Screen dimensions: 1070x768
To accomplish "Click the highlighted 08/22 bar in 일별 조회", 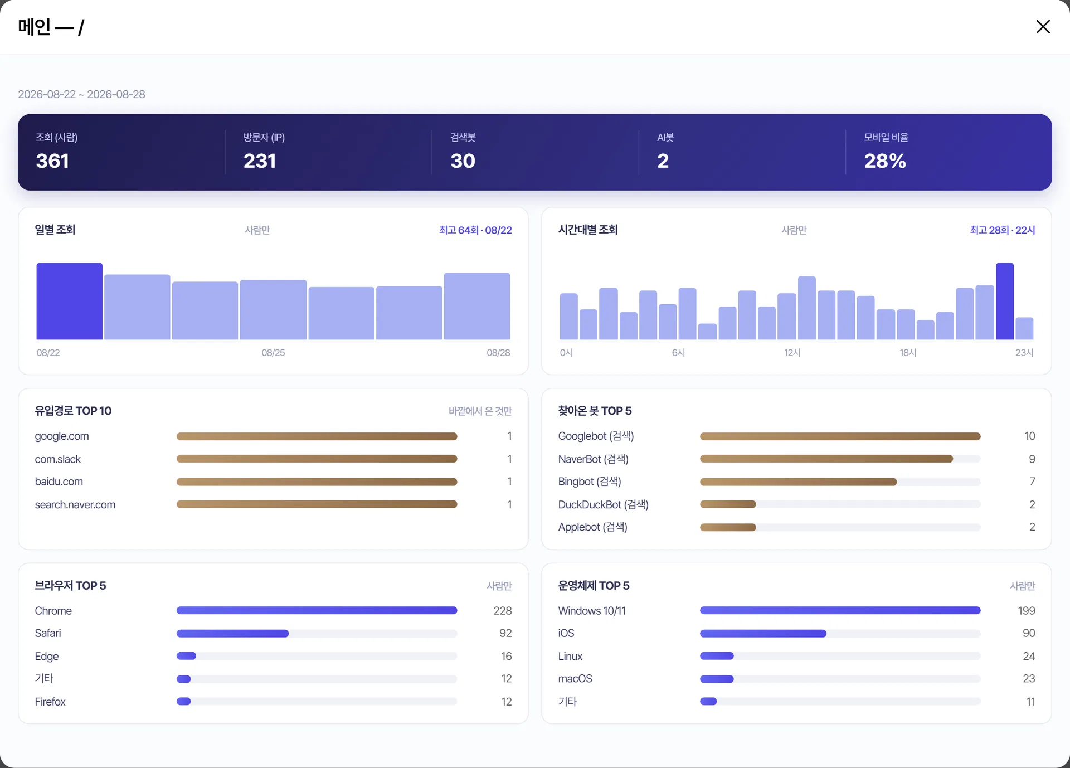I will (x=70, y=301).
